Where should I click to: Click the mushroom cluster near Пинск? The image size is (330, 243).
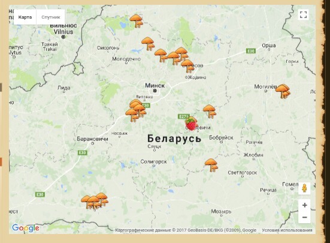pyautogui.click(x=95, y=200)
